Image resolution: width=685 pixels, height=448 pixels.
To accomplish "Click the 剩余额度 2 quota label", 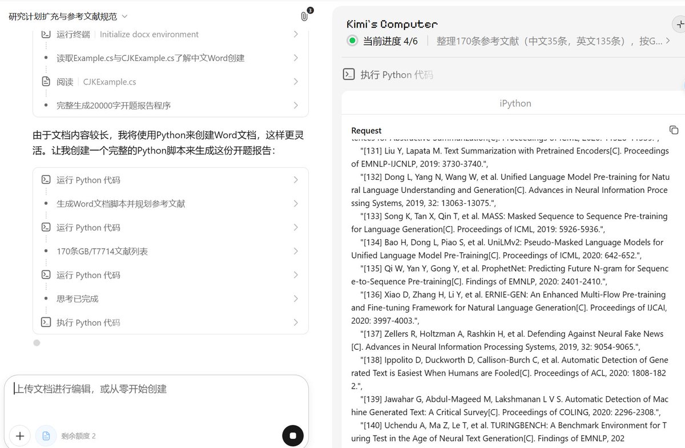I will 79,436.
